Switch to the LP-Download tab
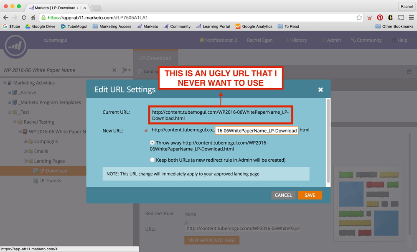The height and width of the screenshot is (252, 417). click(155, 58)
